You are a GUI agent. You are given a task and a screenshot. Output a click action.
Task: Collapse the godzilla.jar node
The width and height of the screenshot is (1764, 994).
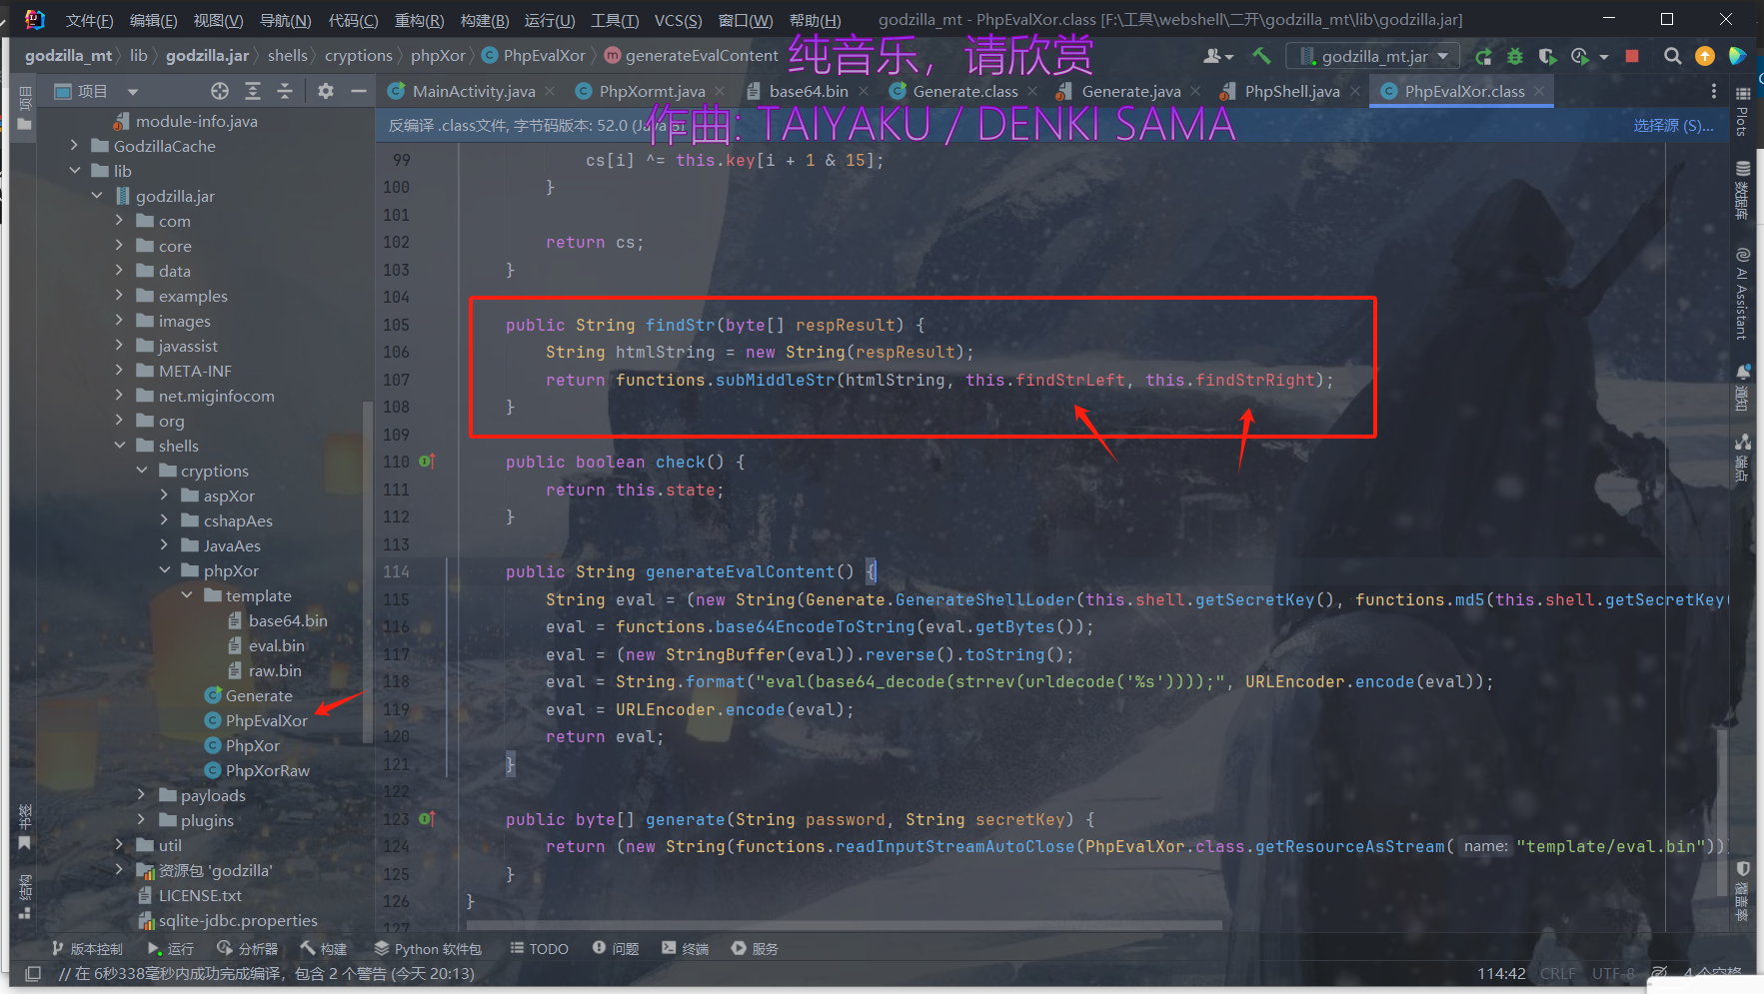(x=97, y=196)
